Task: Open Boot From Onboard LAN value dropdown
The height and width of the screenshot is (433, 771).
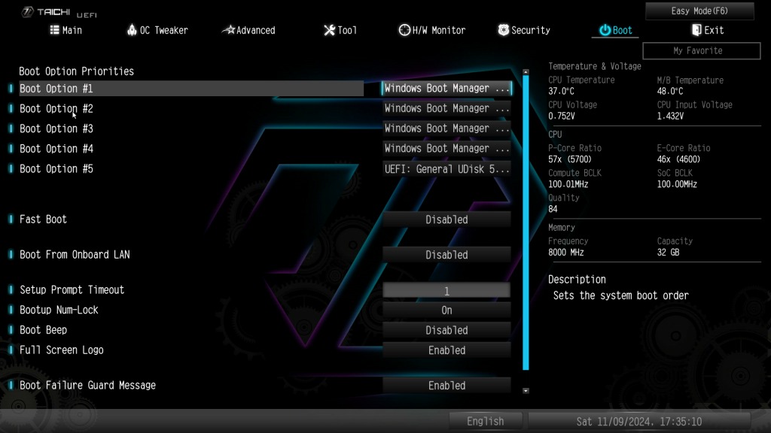Action: [446, 255]
